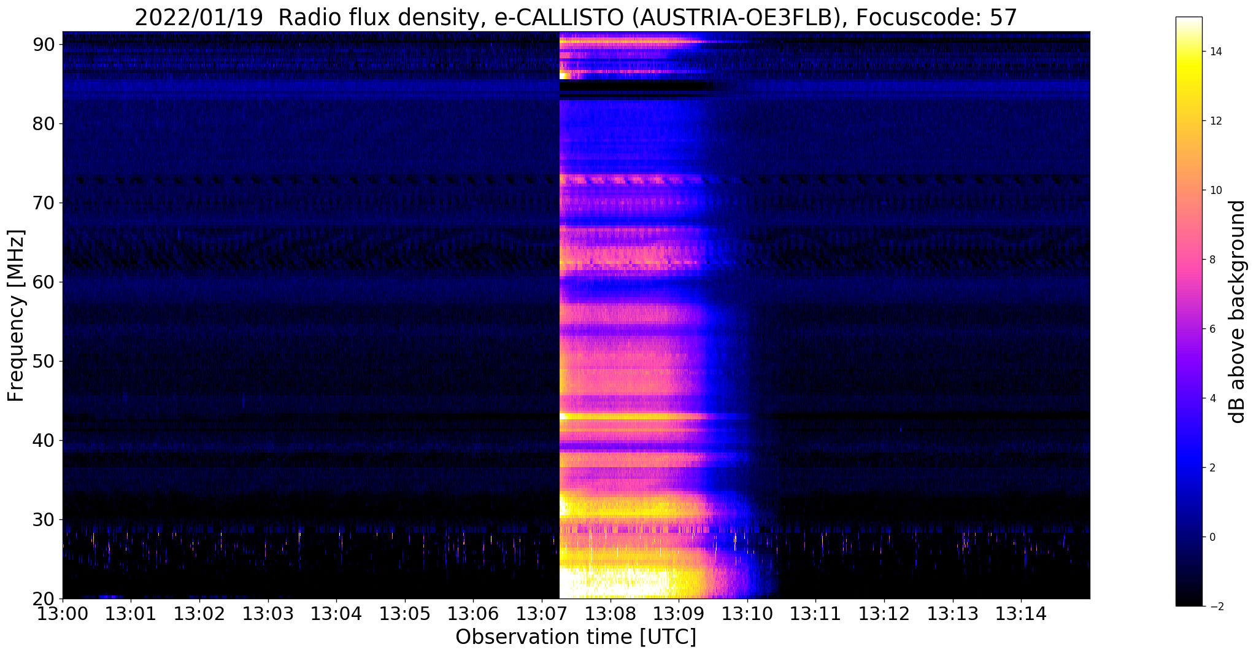
Task: Click the 13:03 time tick label
Action: click(x=268, y=613)
